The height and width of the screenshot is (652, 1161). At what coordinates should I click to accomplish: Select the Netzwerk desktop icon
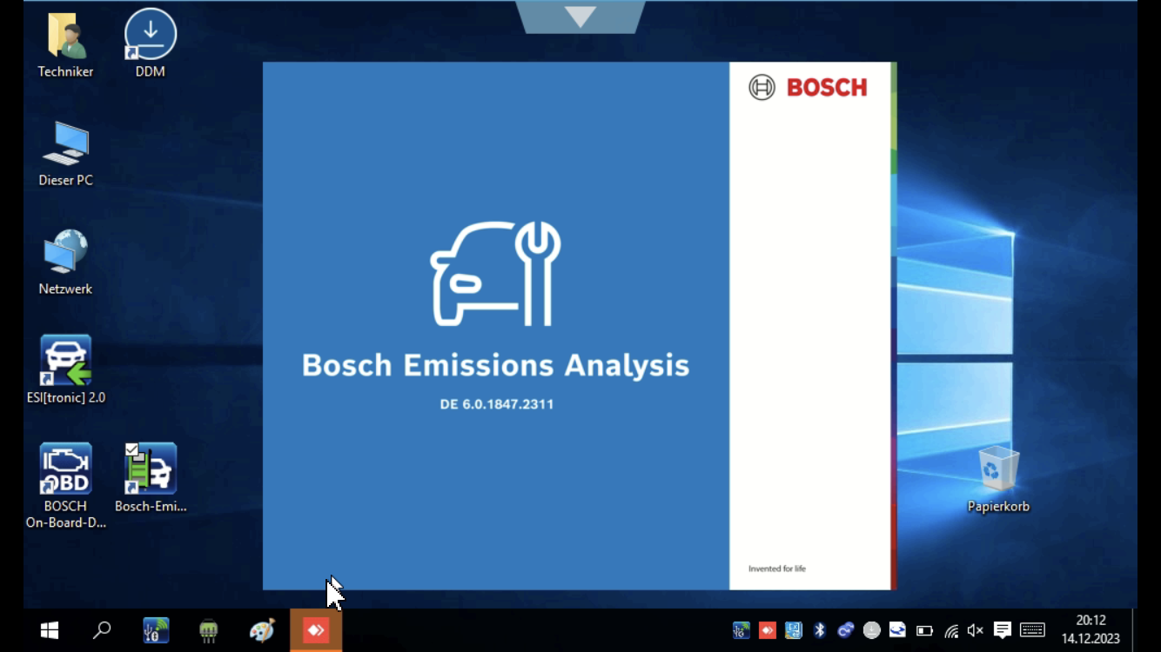[65, 263]
